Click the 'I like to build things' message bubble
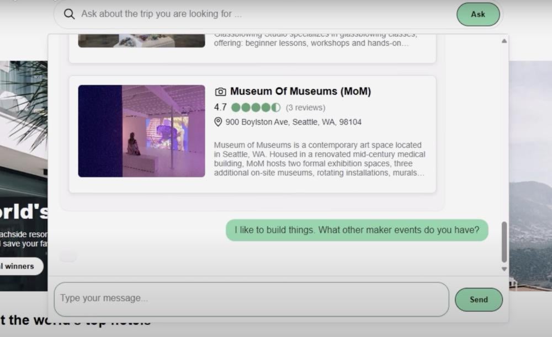This screenshot has width=552, height=337. coord(357,230)
